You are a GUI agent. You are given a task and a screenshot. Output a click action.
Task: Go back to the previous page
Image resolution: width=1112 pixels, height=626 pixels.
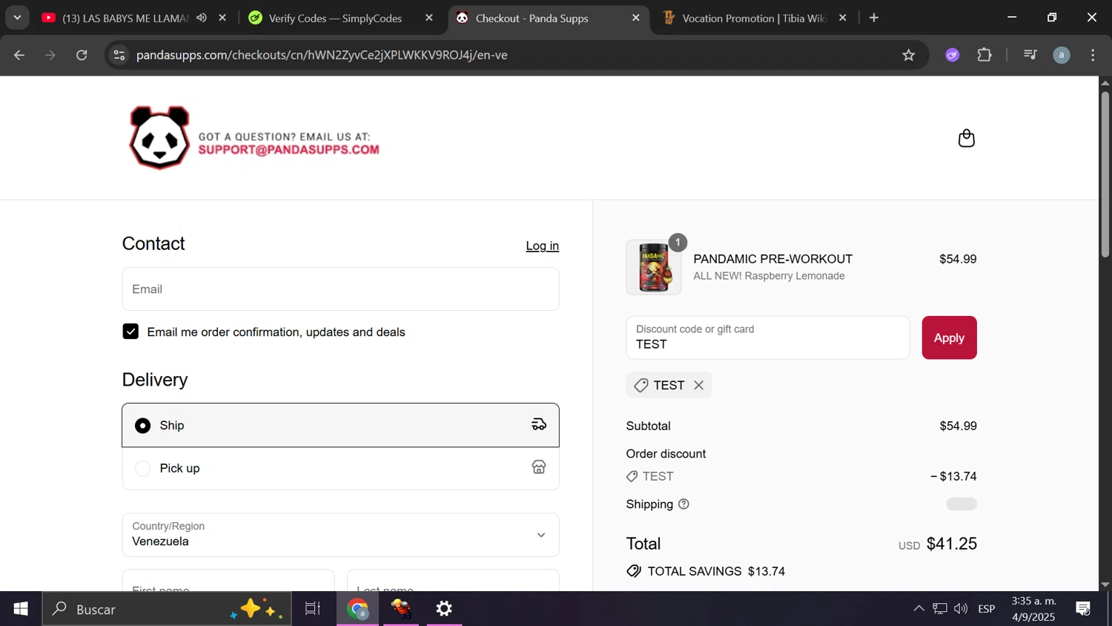click(19, 55)
